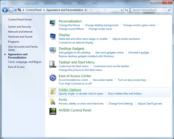This screenshot has height=139, width=174.
Task: Open Programs category in sidebar
Action: [13, 42]
